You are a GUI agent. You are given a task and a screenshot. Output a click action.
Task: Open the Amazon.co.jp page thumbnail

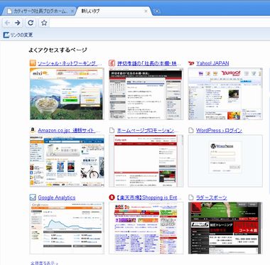[x=67, y=161]
